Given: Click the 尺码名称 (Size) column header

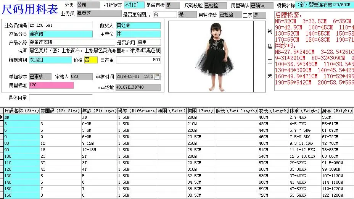Looking at the screenshot, I should click(22, 111).
